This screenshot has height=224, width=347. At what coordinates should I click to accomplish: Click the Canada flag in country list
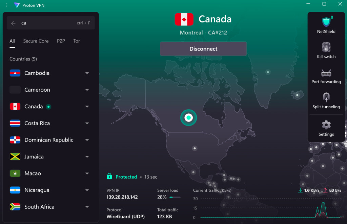click(x=15, y=106)
